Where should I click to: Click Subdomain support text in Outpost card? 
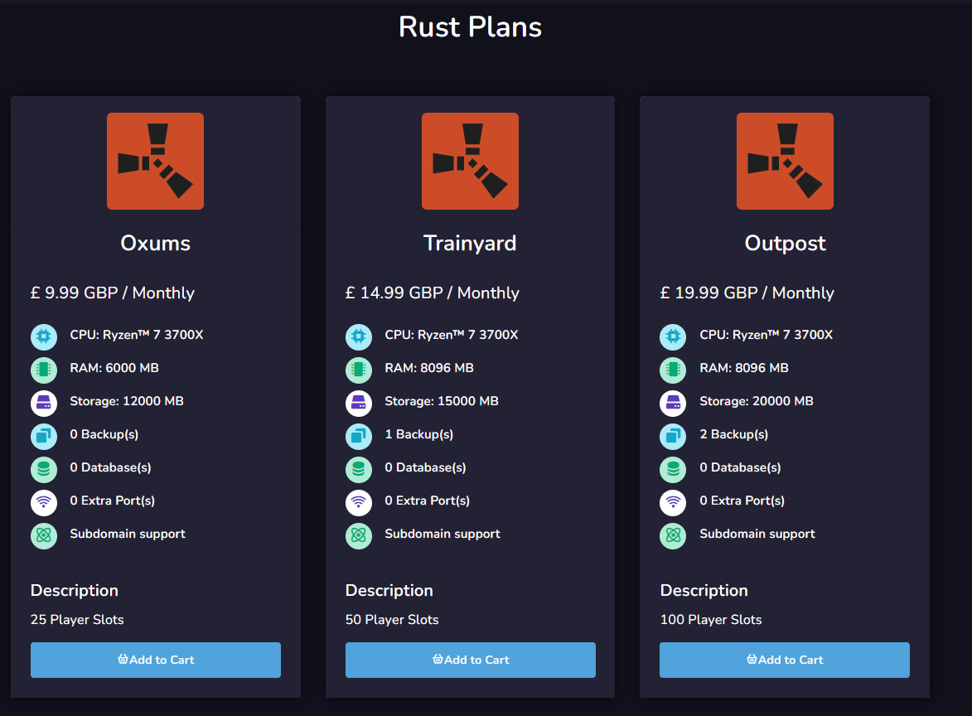tap(757, 534)
